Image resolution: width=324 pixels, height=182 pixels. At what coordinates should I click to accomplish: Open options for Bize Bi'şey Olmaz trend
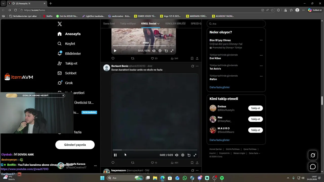tap(261, 40)
